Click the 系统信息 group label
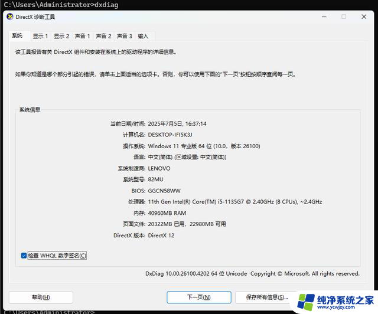This screenshot has width=378, height=314. click(30, 110)
